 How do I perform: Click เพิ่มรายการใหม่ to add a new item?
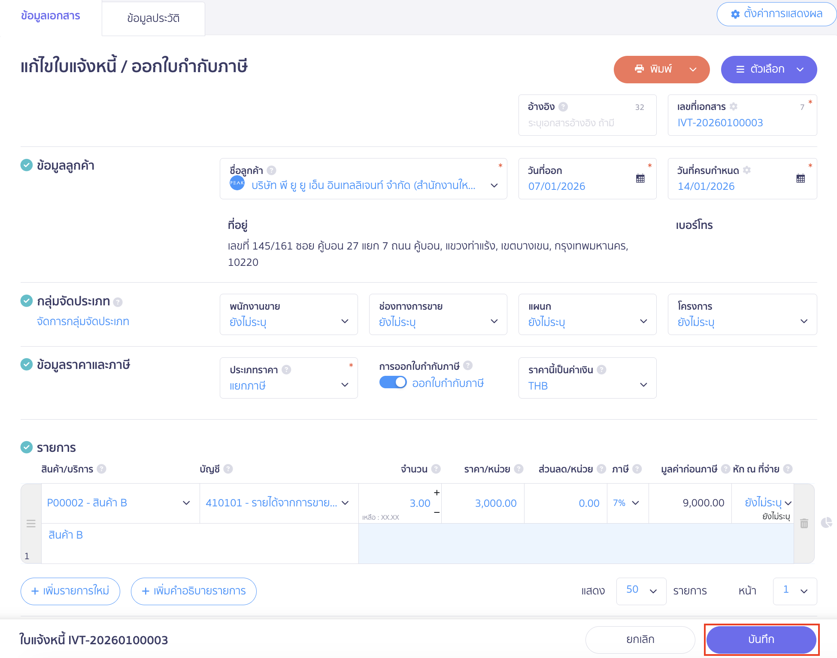(70, 591)
